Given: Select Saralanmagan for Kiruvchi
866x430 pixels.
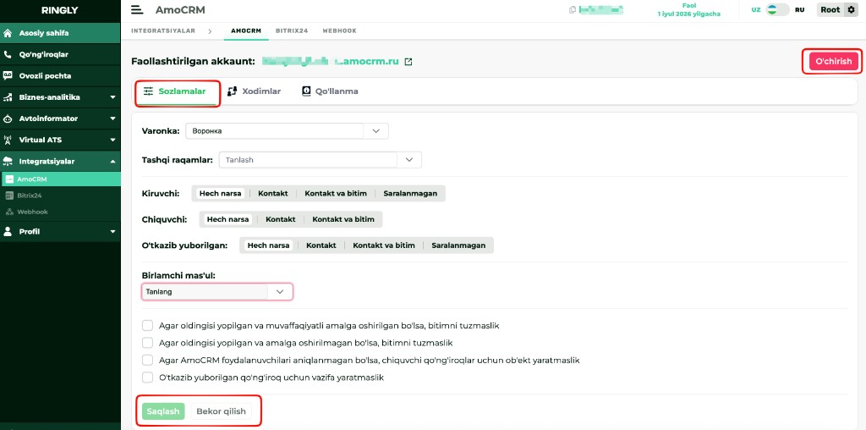Looking at the screenshot, I should click(x=410, y=194).
